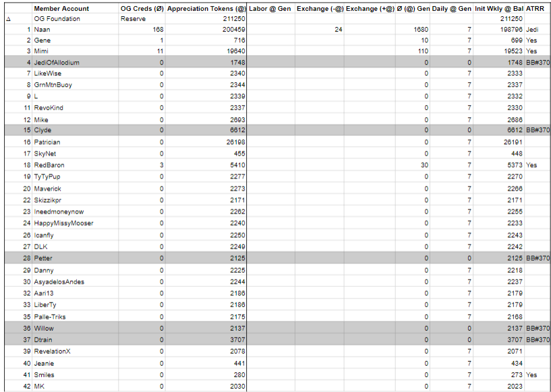Click the RevelationX member cell
Screen dimensions: 551x392
click(x=76, y=352)
